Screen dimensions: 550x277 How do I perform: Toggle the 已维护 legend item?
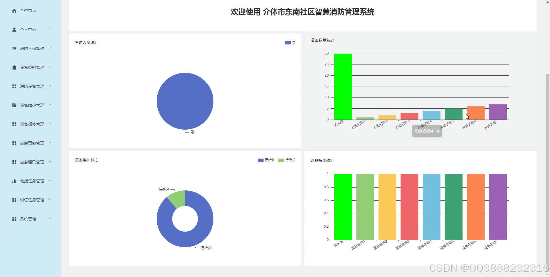point(266,160)
